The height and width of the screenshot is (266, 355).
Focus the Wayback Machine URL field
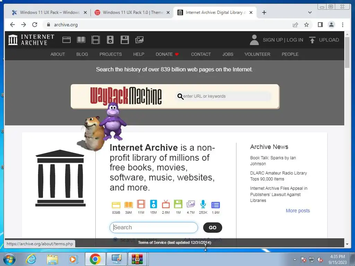[x=223, y=96]
